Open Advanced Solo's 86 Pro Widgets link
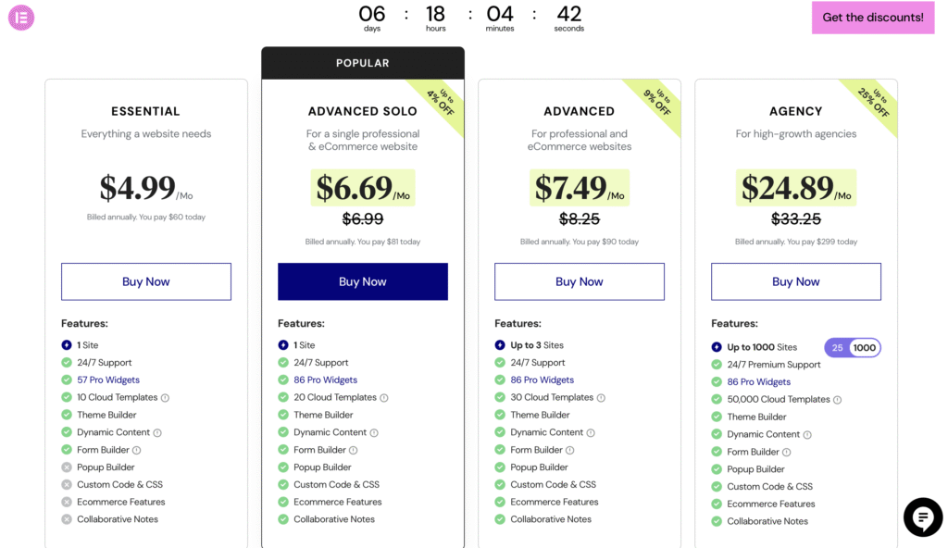948x548 pixels. click(x=325, y=380)
